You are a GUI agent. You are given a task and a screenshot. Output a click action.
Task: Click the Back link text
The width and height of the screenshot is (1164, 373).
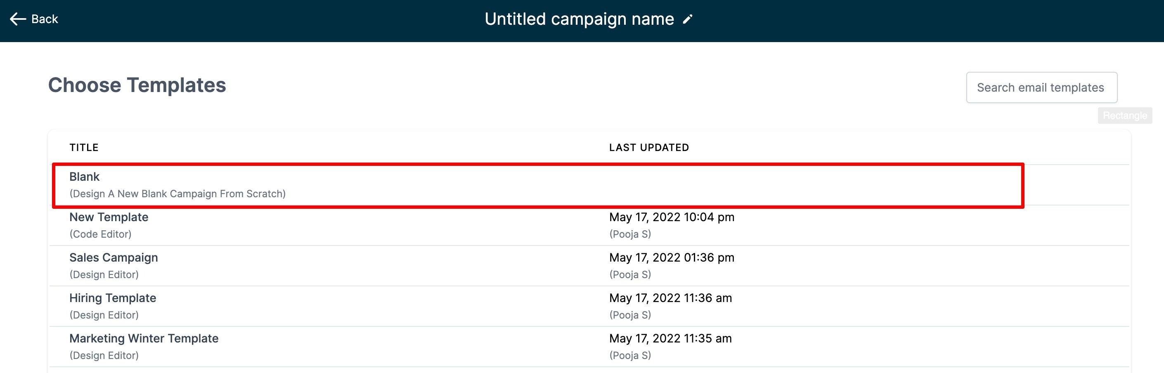pyautogui.click(x=45, y=19)
